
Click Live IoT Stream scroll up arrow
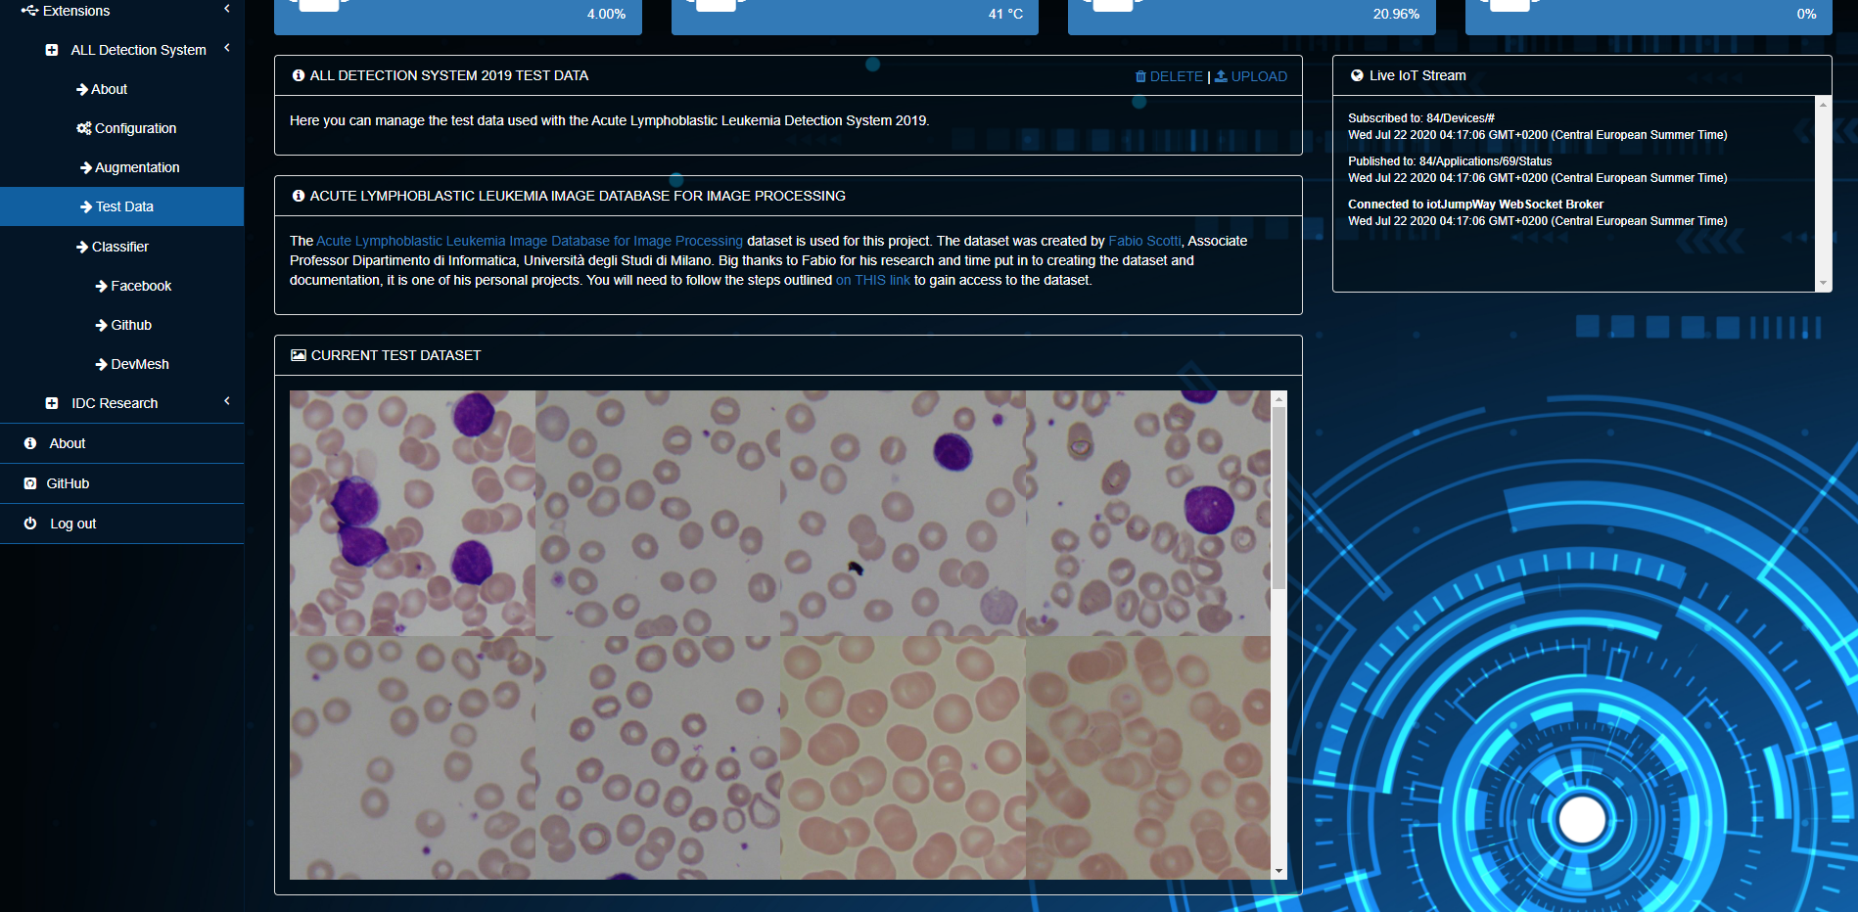coord(1823,104)
